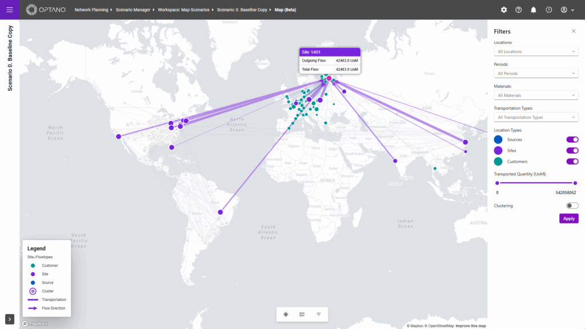Disable the Sources location type toggle
The height and width of the screenshot is (329, 585).
572,139
